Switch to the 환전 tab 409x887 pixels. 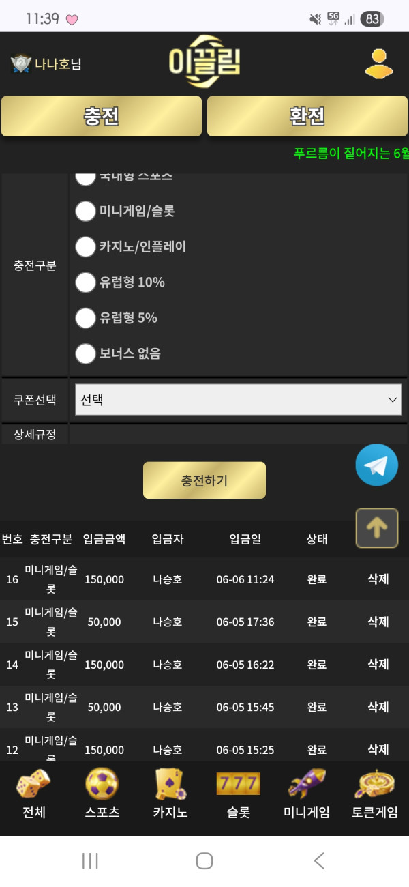coord(307,116)
